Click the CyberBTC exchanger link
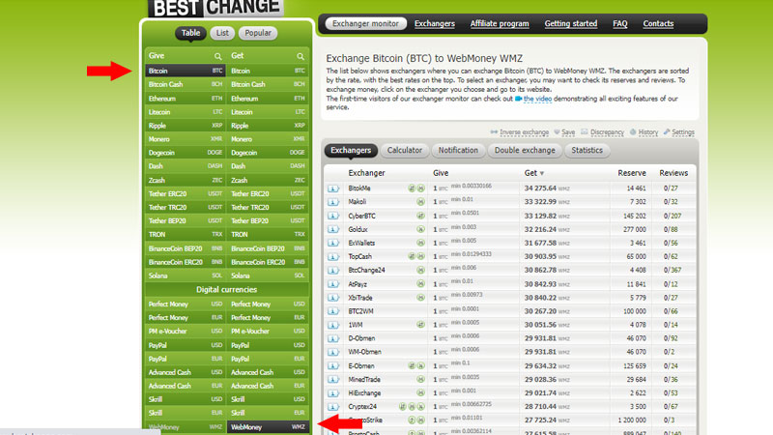The height and width of the screenshot is (435, 773). pos(361,216)
